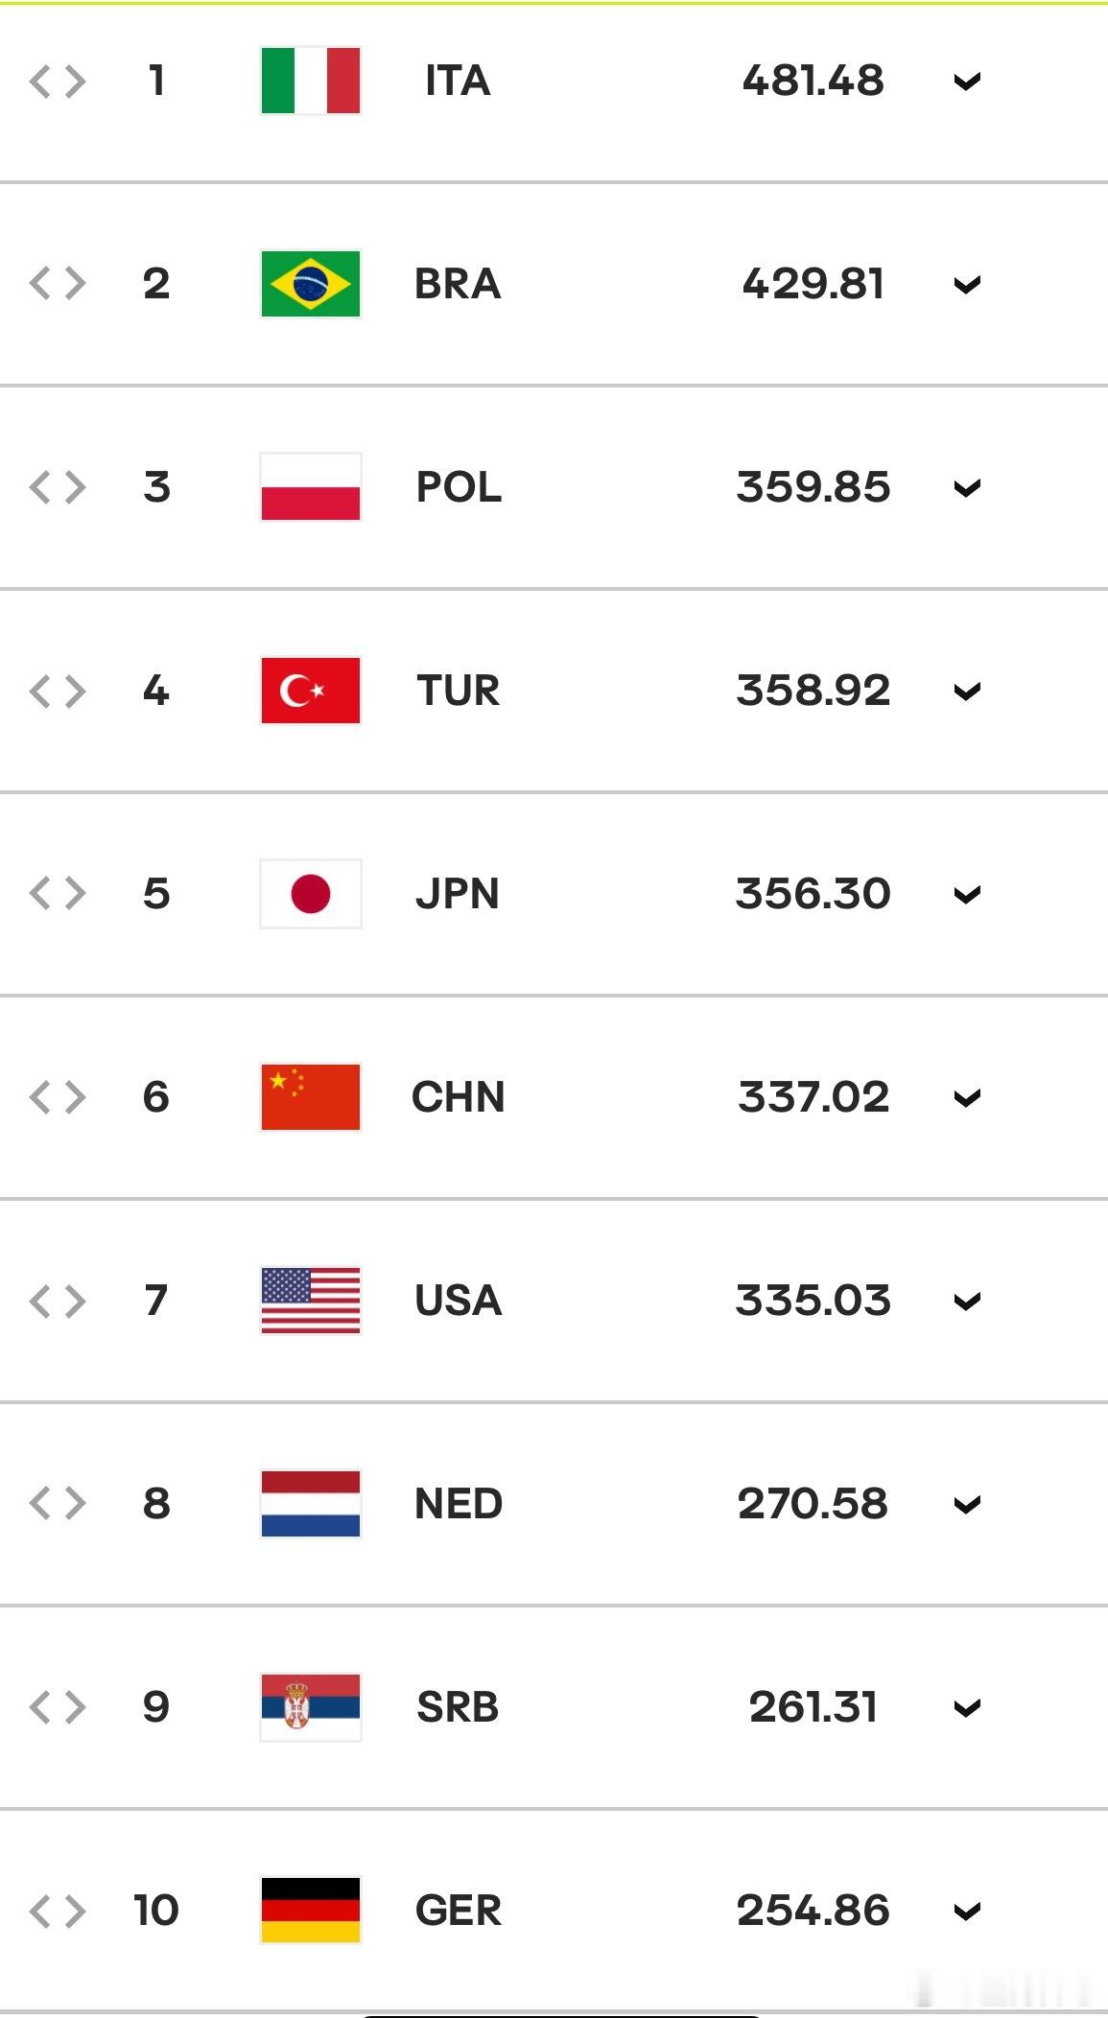
Task: Click the Serbia flag icon
Action: (310, 1707)
